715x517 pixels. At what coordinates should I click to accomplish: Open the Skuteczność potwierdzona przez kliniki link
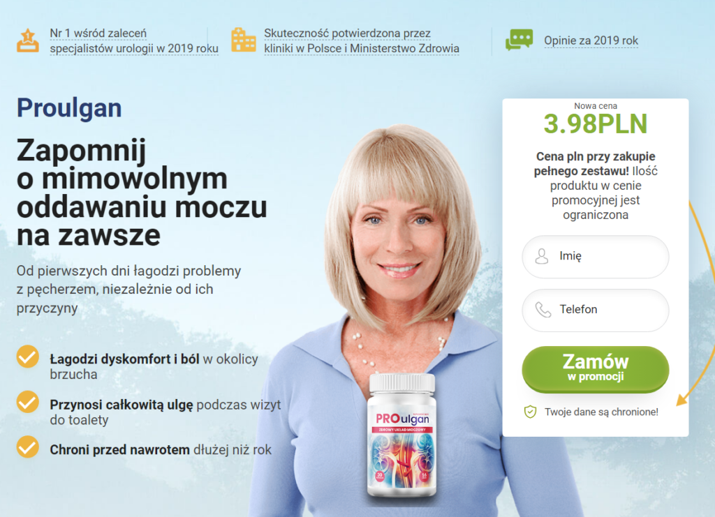point(362,41)
